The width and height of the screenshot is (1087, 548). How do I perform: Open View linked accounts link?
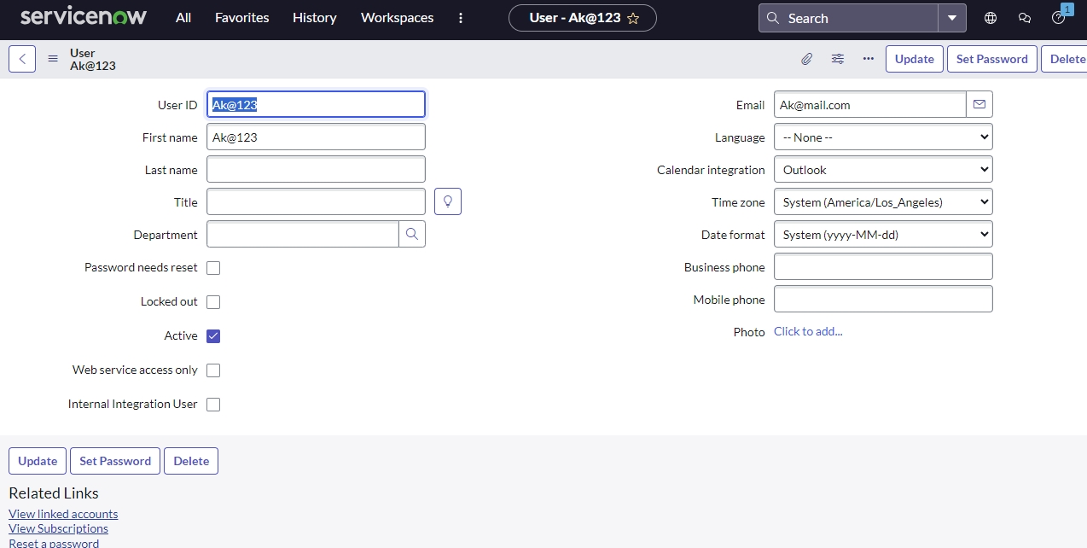pyautogui.click(x=63, y=514)
